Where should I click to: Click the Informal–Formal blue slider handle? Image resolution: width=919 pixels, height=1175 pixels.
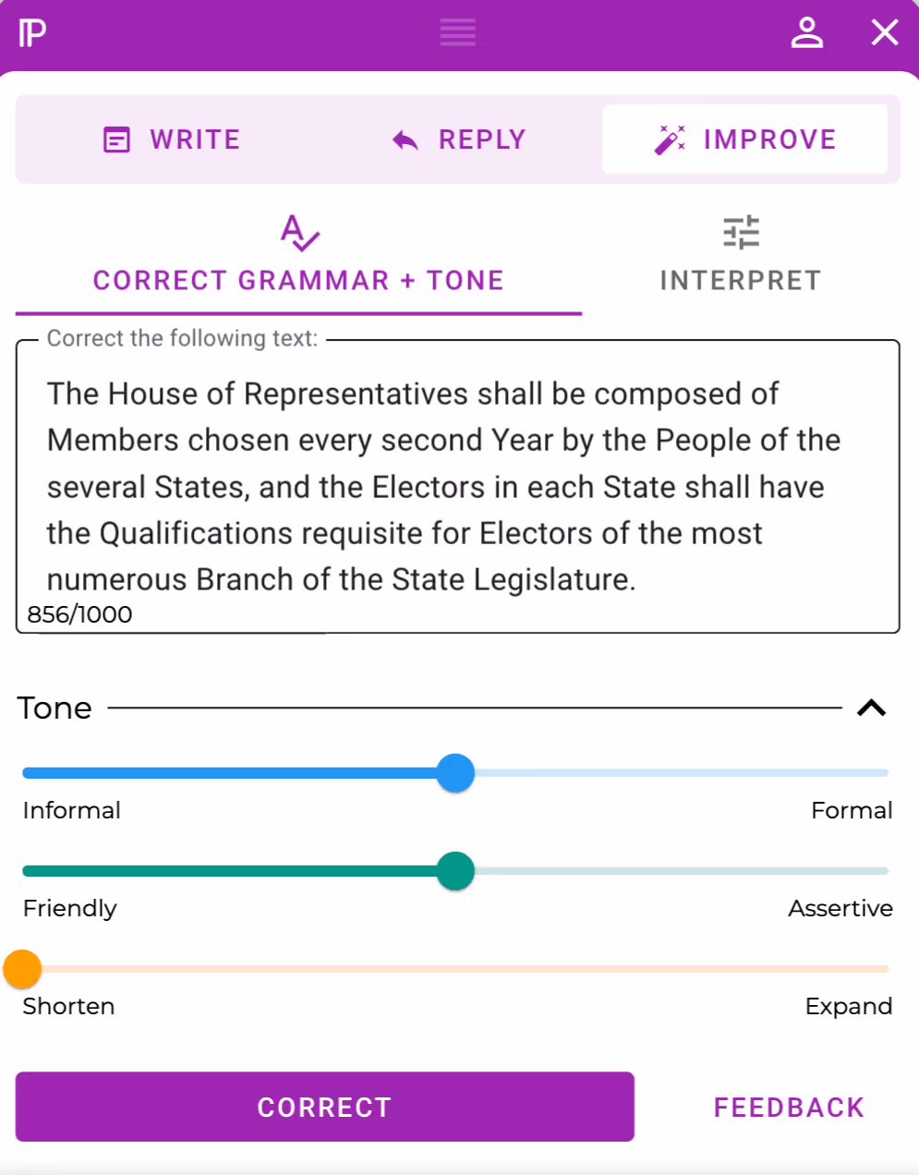(x=455, y=772)
